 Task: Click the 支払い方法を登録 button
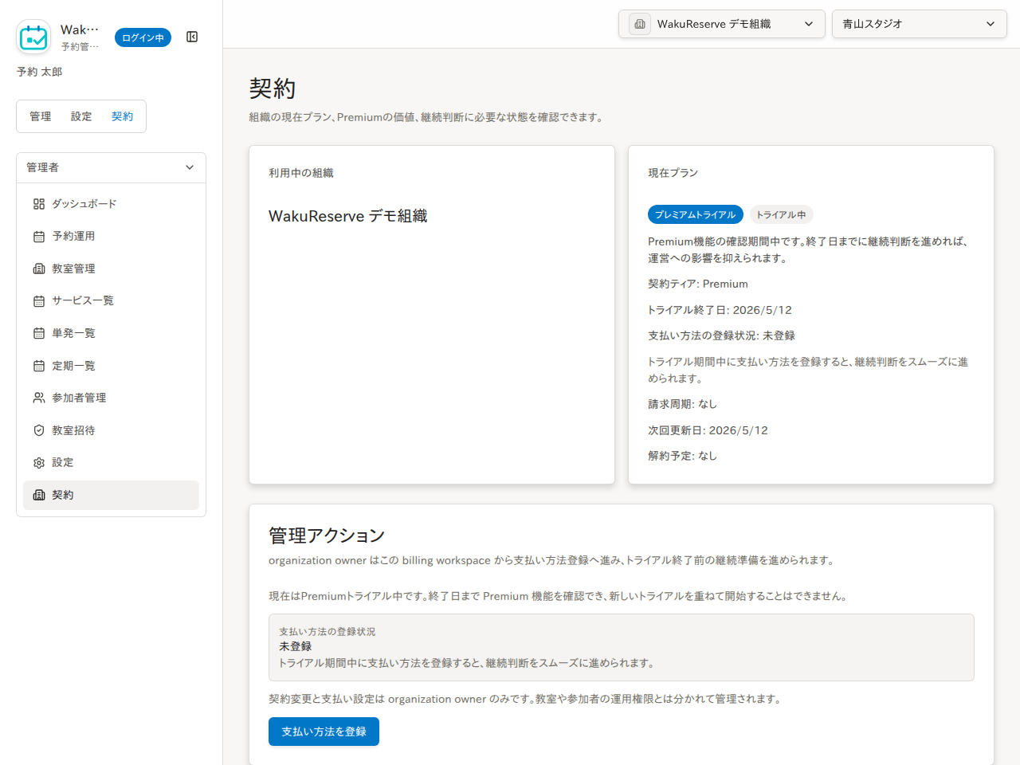(x=324, y=732)
